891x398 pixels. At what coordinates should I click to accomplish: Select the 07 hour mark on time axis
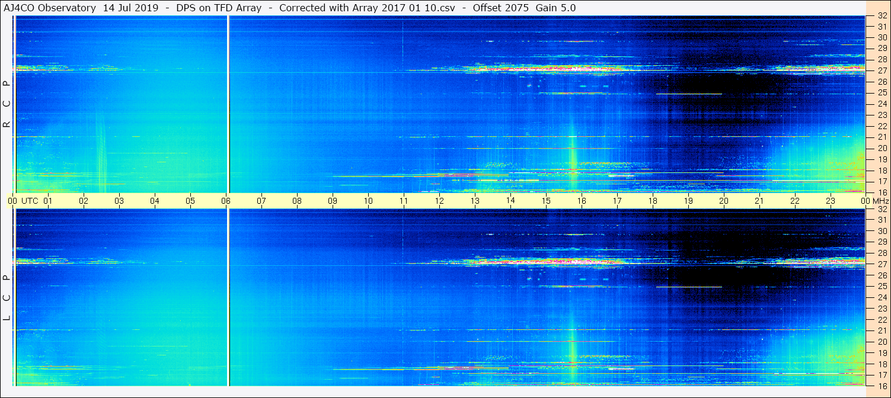261,201
